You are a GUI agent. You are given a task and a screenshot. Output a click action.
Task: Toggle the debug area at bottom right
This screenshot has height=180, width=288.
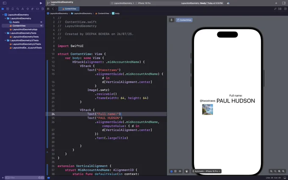[285, 177]
